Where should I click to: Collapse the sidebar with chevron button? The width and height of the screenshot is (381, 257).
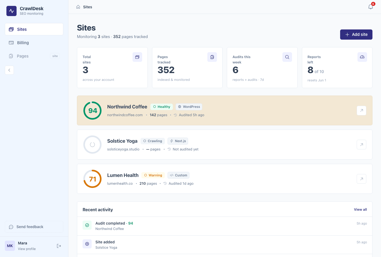tap(9, 70)
